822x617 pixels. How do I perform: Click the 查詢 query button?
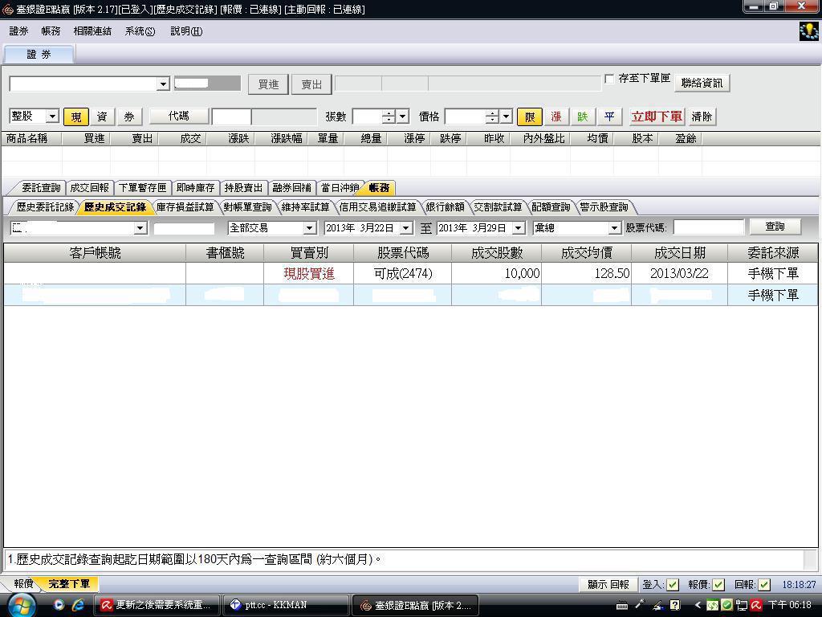tap(774, 227)
